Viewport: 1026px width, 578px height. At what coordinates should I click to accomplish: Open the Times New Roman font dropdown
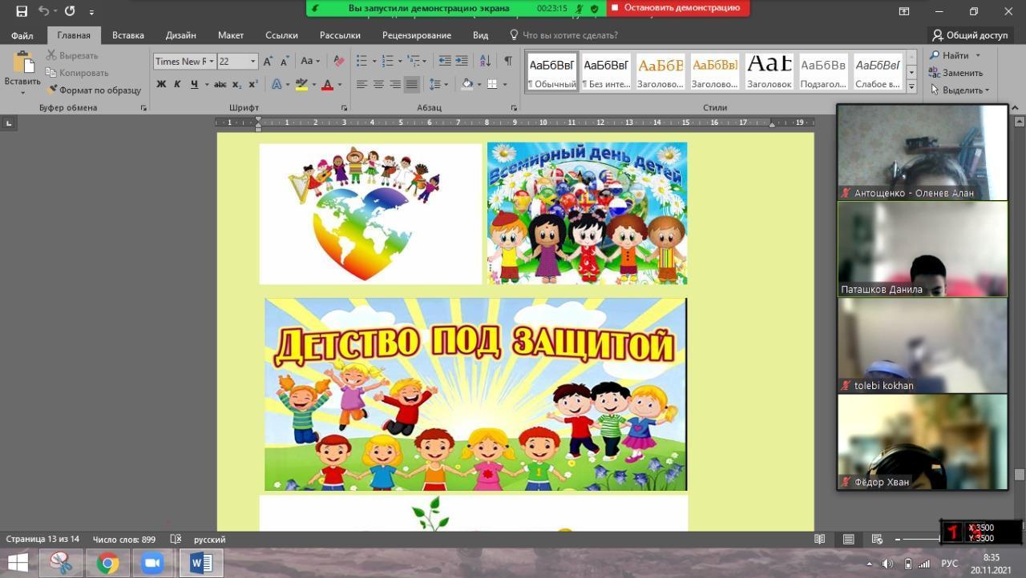tap(212, 62)
